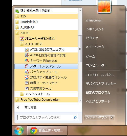Open ピクチャ from the Start menu
127x136 pixels.
[x=92, y=38]
